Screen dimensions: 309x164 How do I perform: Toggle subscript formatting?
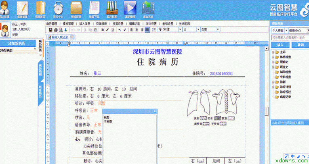click(x=120, y=30)
